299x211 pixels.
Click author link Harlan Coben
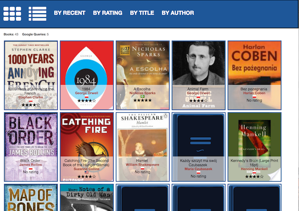tap(254, 93)
